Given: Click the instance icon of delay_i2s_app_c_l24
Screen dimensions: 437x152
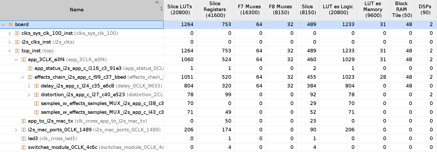Looking at the screenshot, I should coord(37,86).
